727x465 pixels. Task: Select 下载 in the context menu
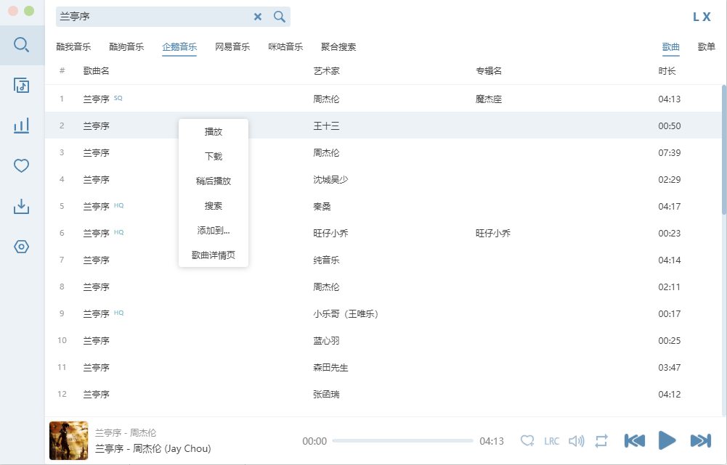(x=214, y=157)
